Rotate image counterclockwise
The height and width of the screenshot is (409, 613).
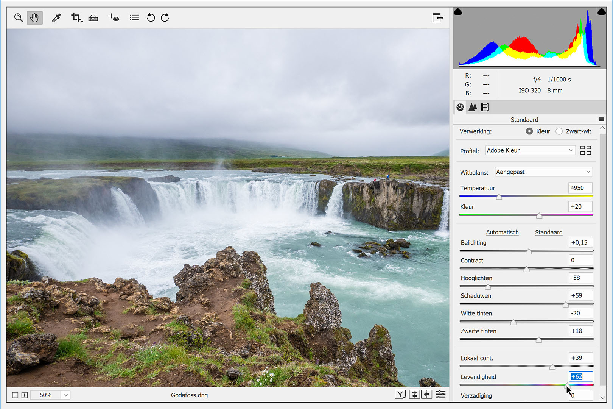tap(151, 18)
